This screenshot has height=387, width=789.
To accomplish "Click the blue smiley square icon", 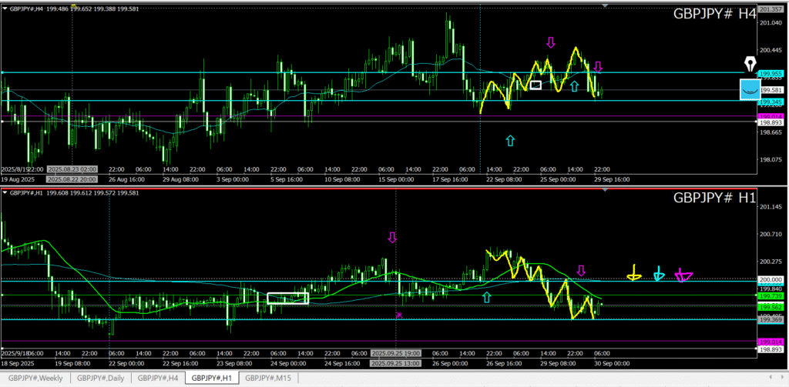I will pos(748,89).
